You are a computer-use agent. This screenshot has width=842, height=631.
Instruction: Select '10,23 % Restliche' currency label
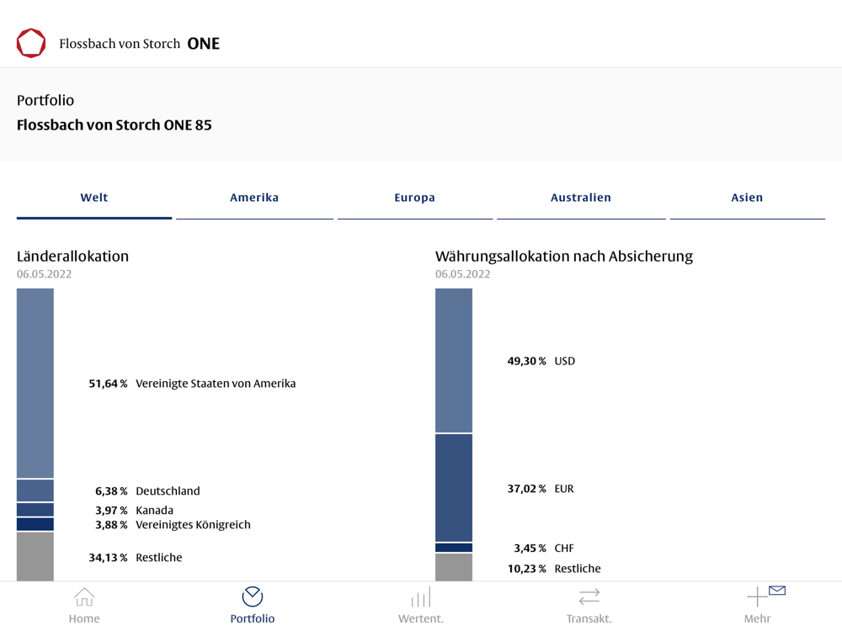click(x=554, y=569)
